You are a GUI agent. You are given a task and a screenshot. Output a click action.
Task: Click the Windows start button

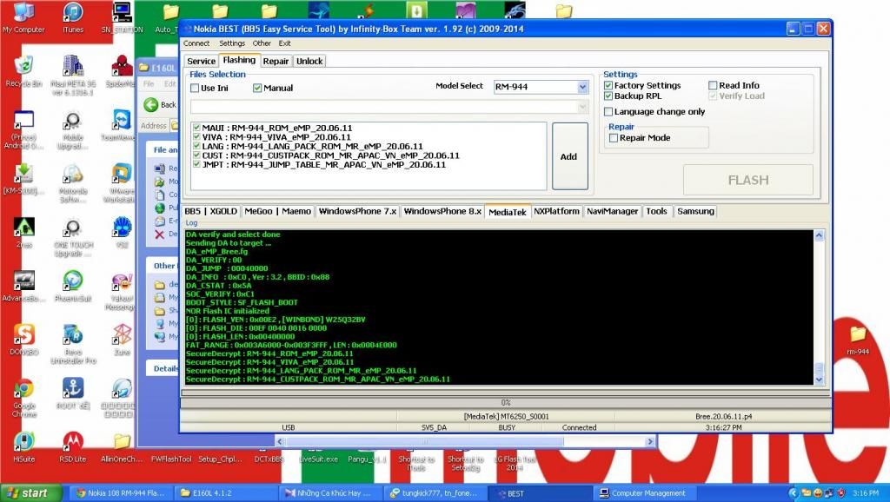[30, 493]
